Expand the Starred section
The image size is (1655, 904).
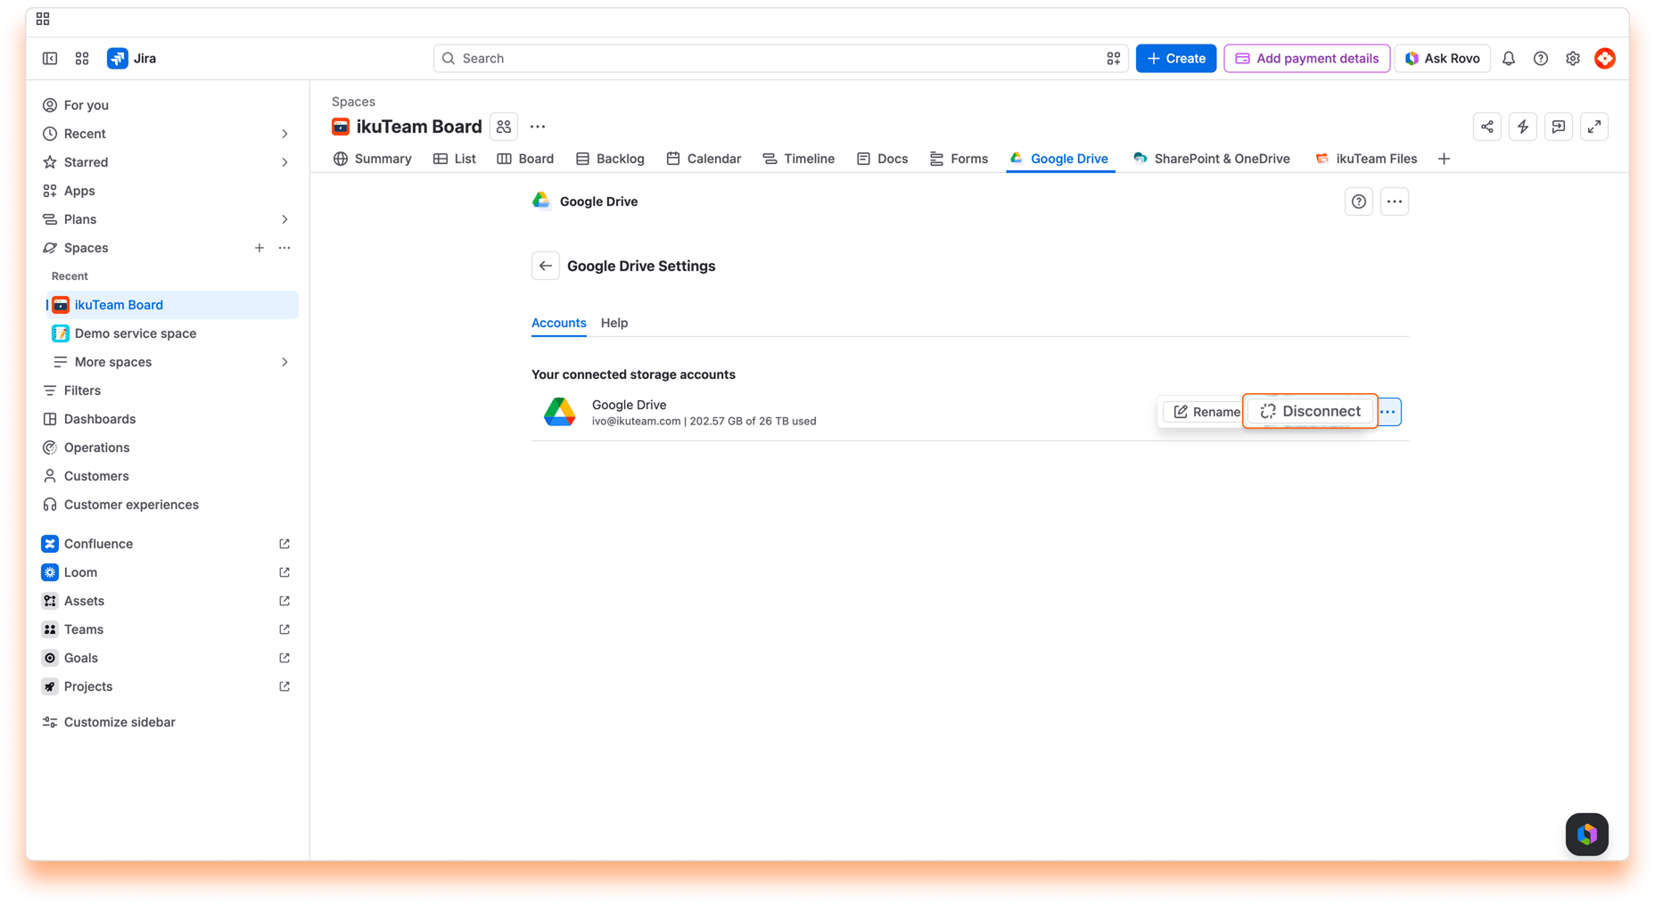pos(284,162)
